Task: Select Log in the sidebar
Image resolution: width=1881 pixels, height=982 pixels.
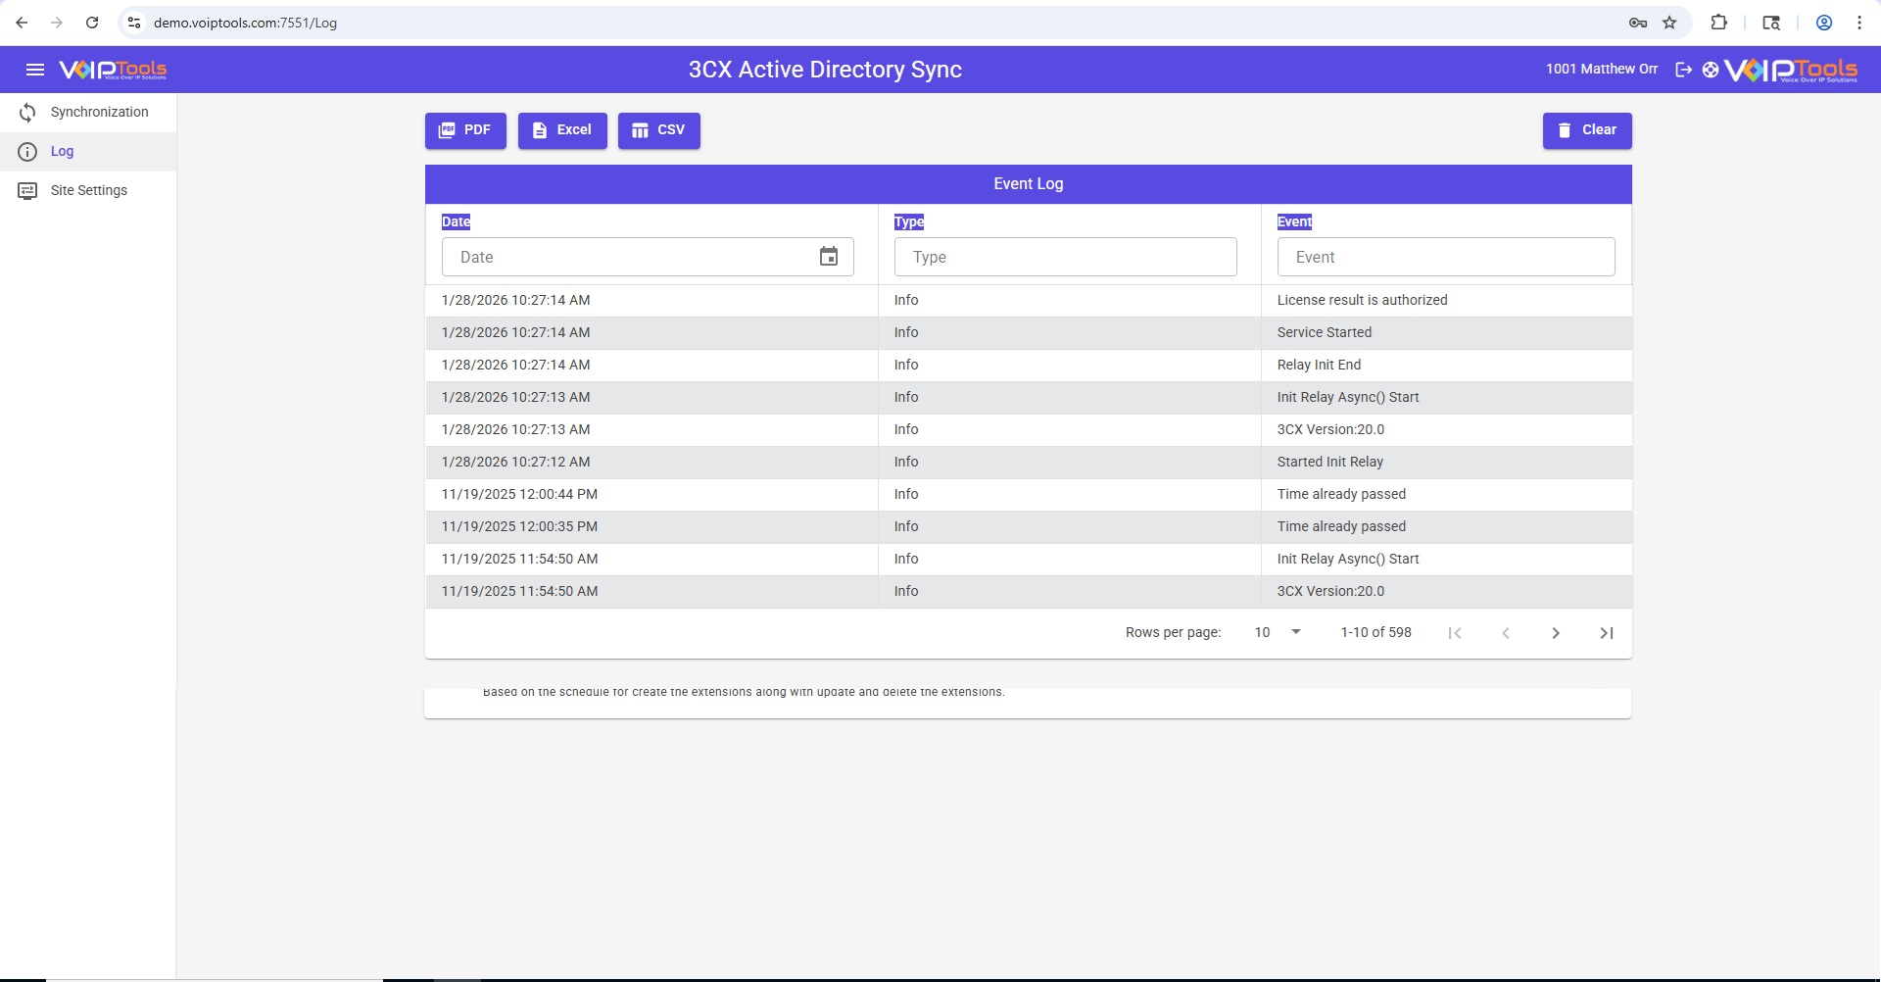Action: 62,152
